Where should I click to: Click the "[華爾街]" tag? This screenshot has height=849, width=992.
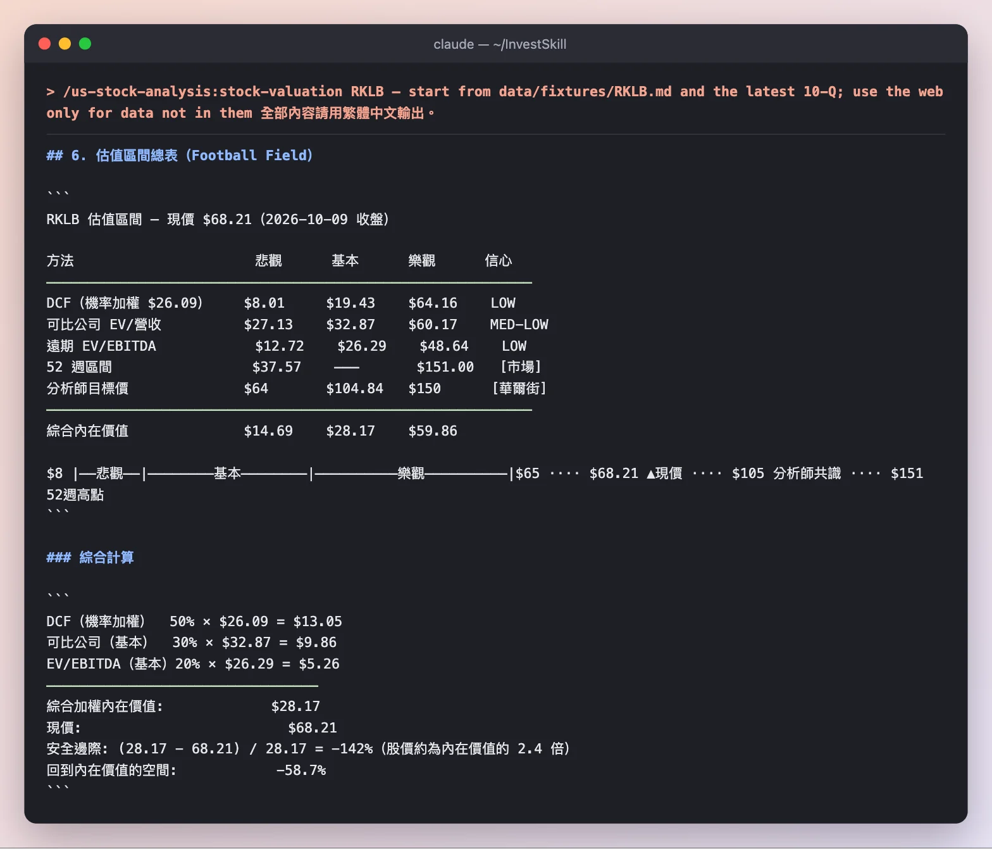519,389
